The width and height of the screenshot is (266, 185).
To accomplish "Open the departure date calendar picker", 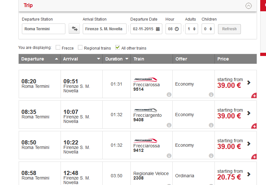I will [158, 29].
